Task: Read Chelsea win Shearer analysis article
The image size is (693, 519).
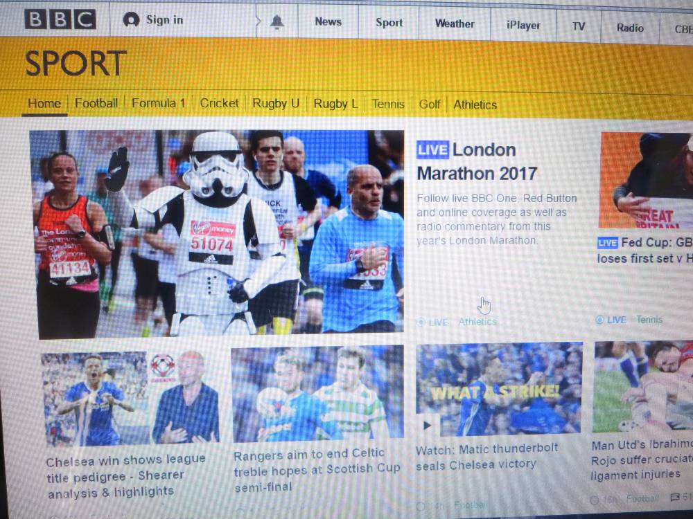Action: [x=126, y=475]
